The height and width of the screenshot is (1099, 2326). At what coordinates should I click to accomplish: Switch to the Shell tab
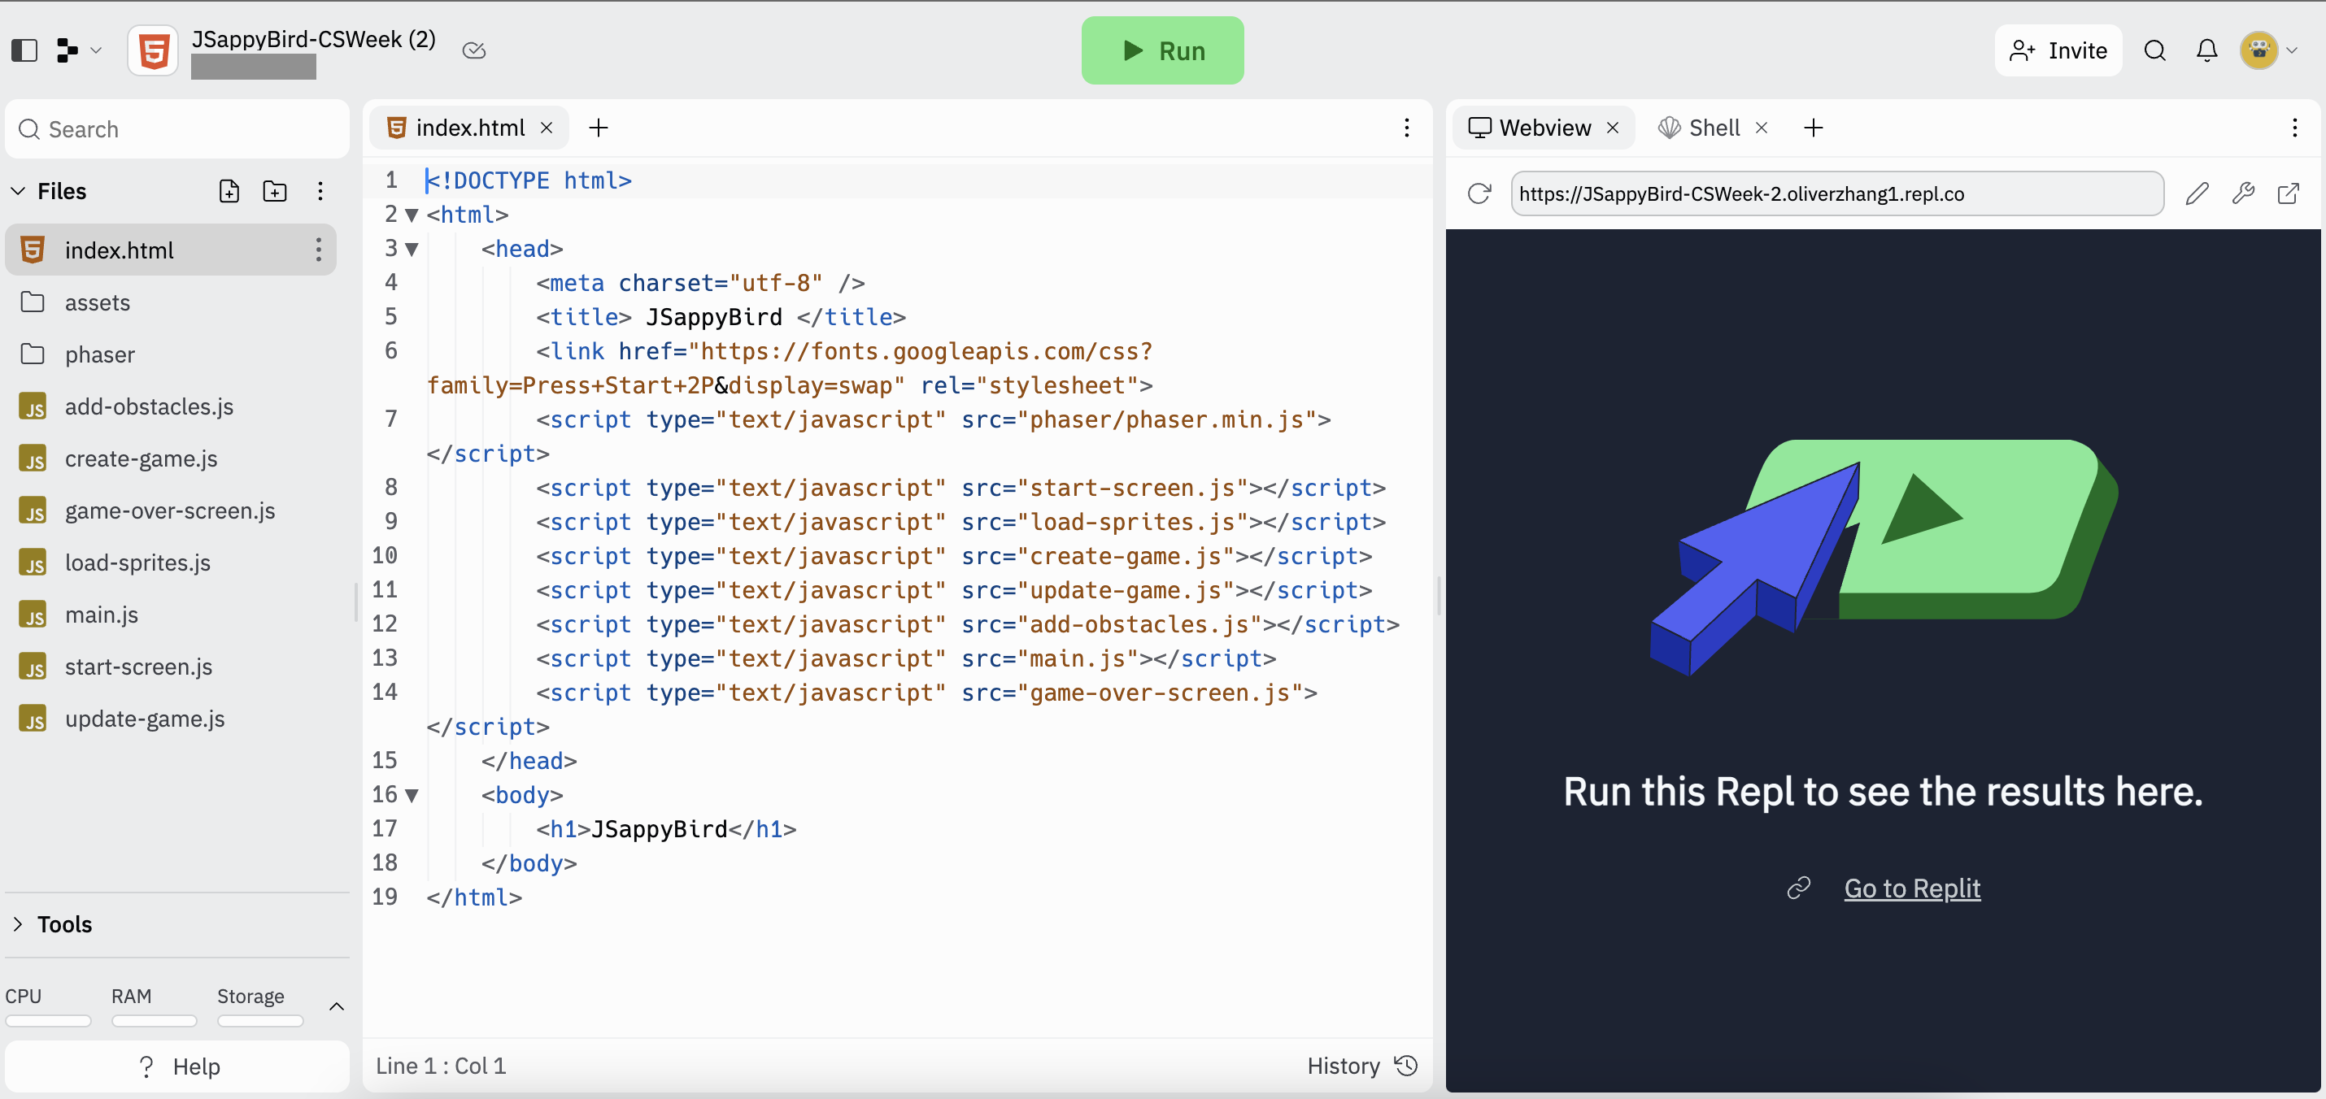pos(1713,128)
